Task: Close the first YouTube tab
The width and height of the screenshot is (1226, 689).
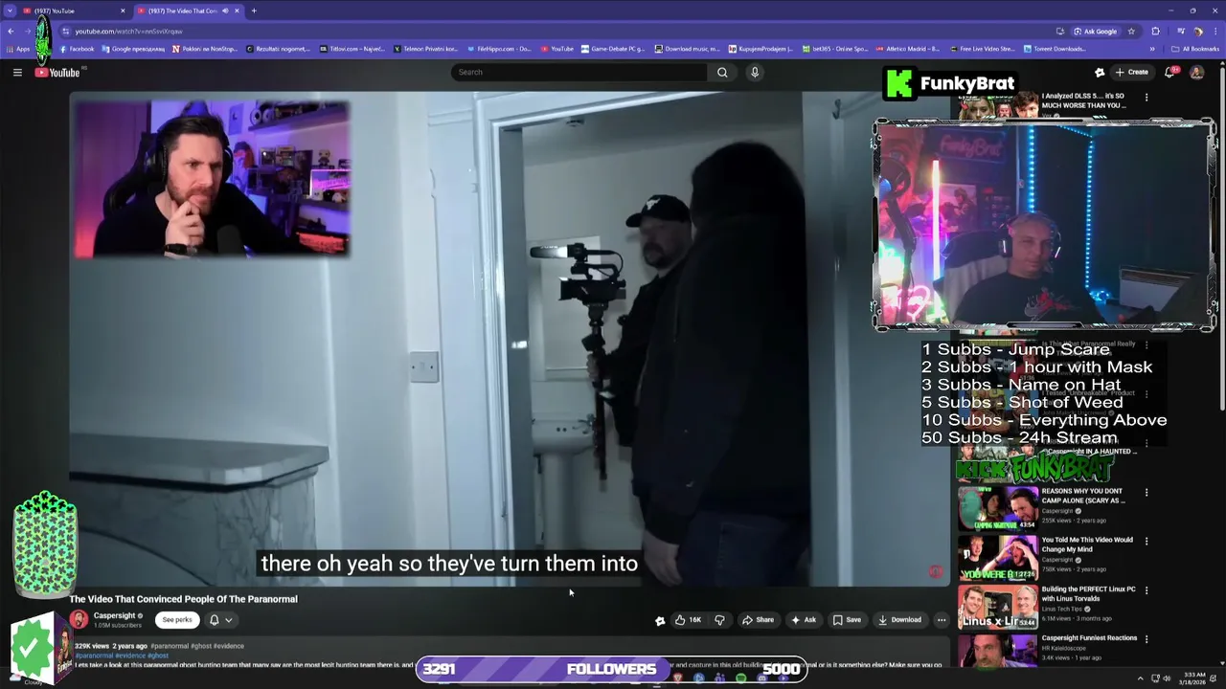Action: click(x=123, y=11)
